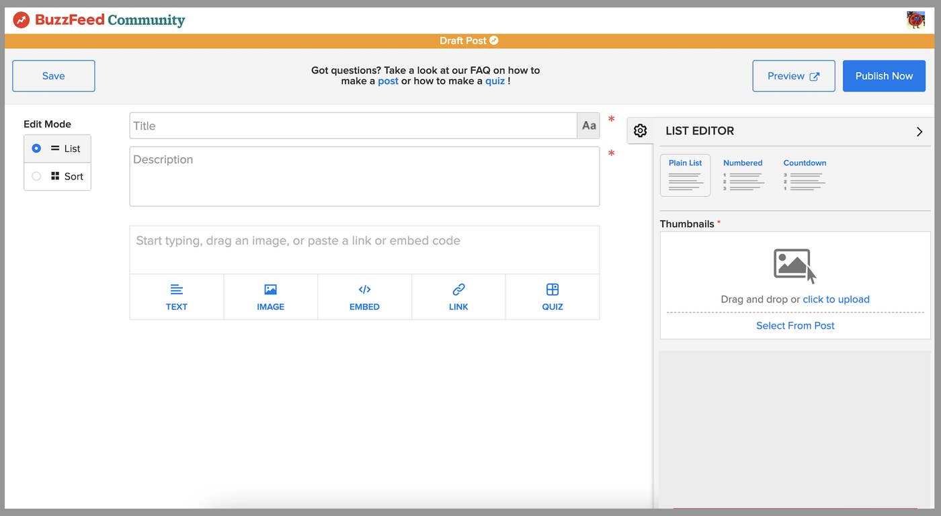This screenshot has height=516, width=941.
Task: Select the List edit mode radio
Action: (36, 148)
